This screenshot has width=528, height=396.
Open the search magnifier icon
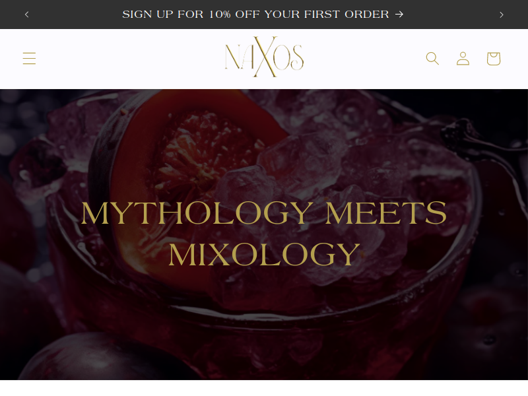coord(432,58)
